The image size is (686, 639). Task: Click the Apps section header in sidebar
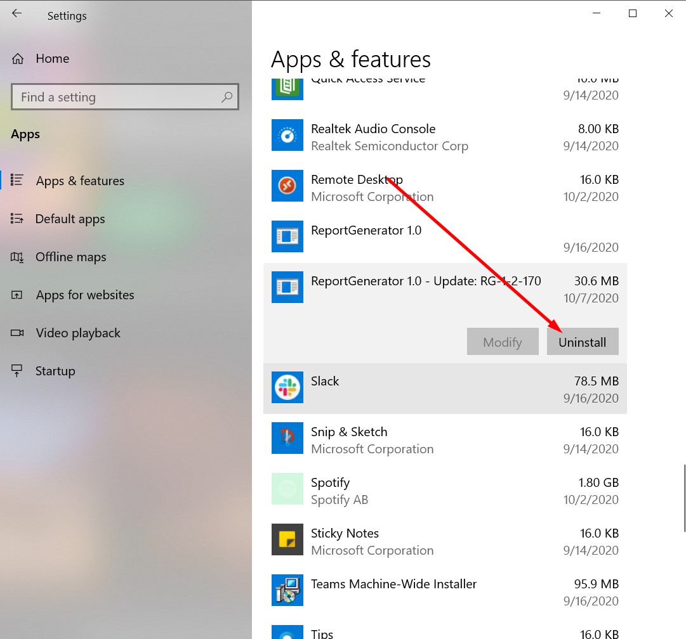click(25, 134)
